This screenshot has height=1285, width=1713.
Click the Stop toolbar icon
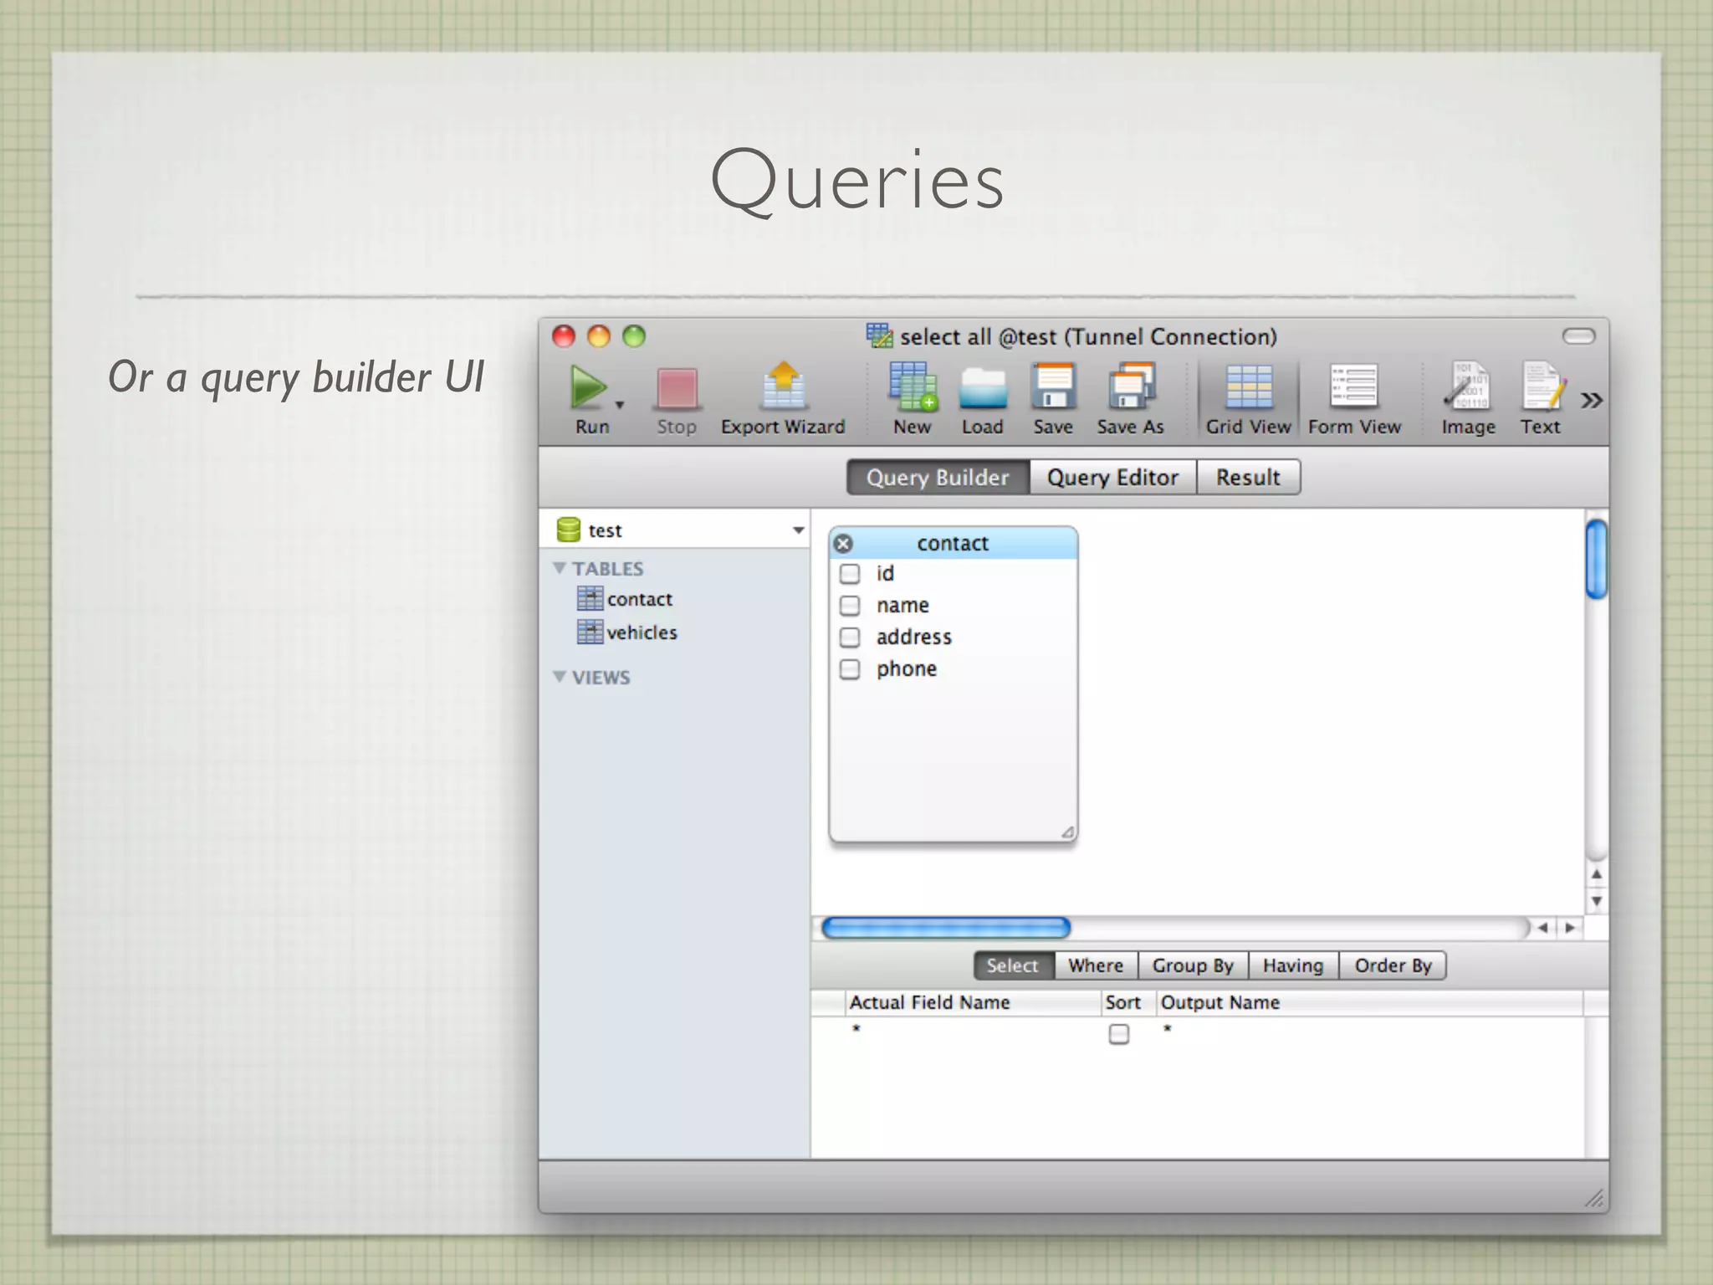[677, 388]
